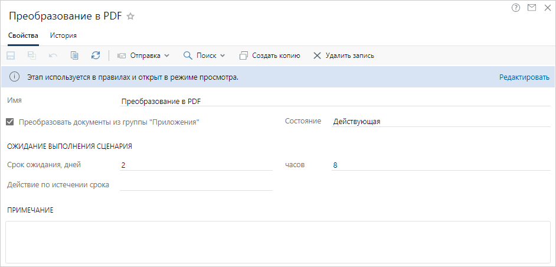Expand the Отправка dropdown menu

143,56
